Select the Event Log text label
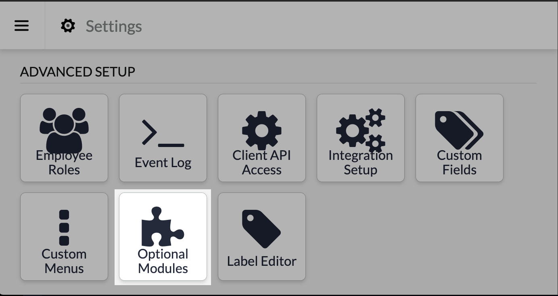Viewport: 558px width, 296px height. pyautogui.click(x=163, y=163)
